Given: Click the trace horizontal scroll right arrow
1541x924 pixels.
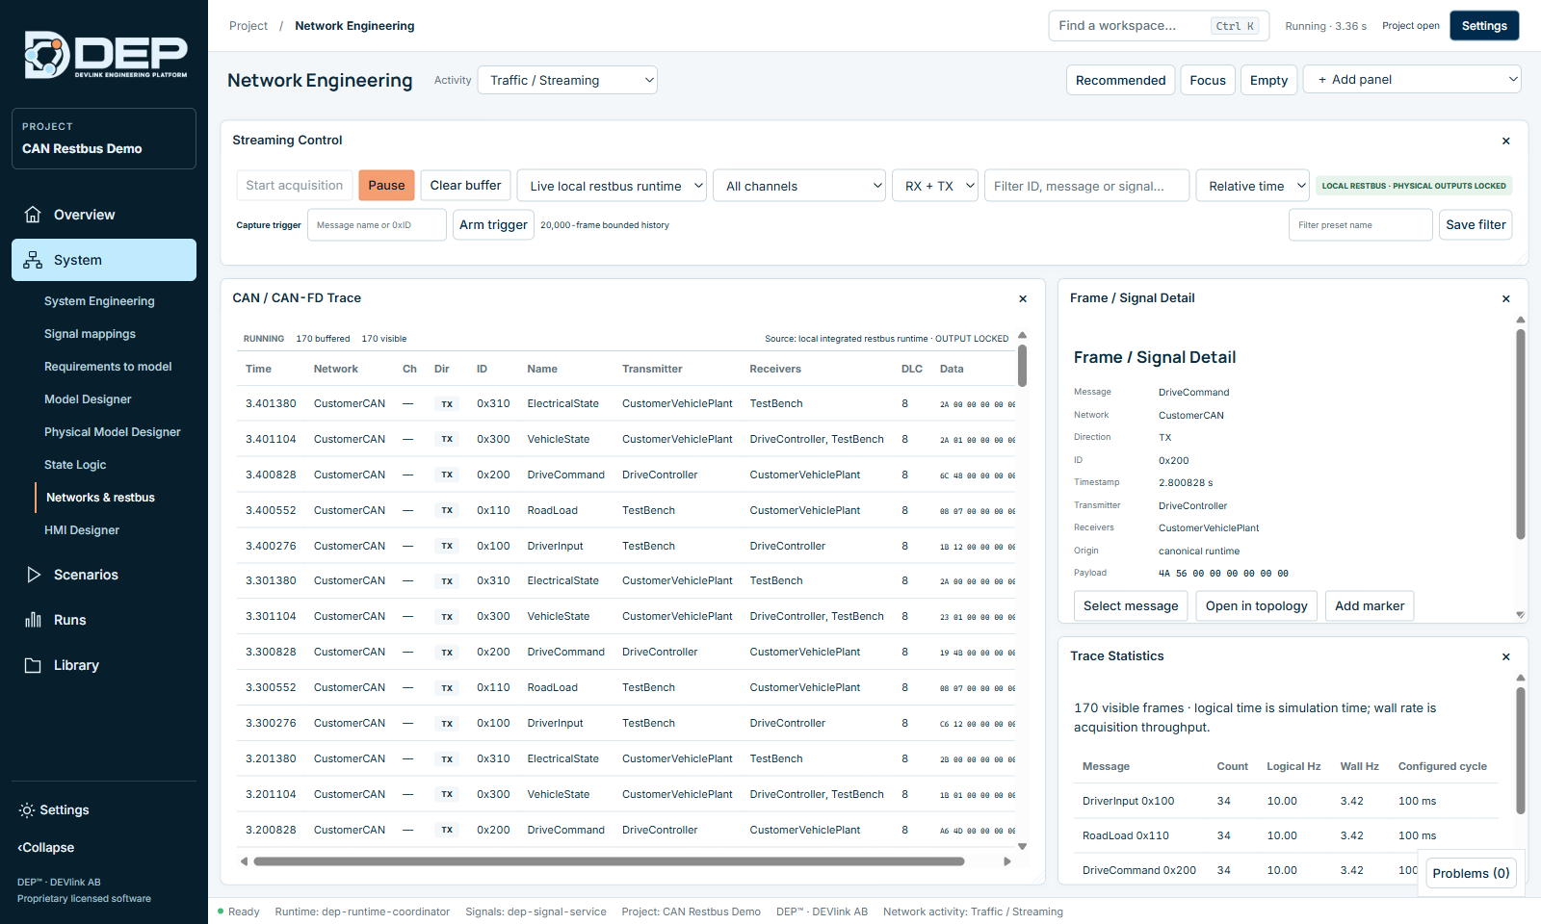Looking at the screenshot, I should click(x=1007, y=861).
